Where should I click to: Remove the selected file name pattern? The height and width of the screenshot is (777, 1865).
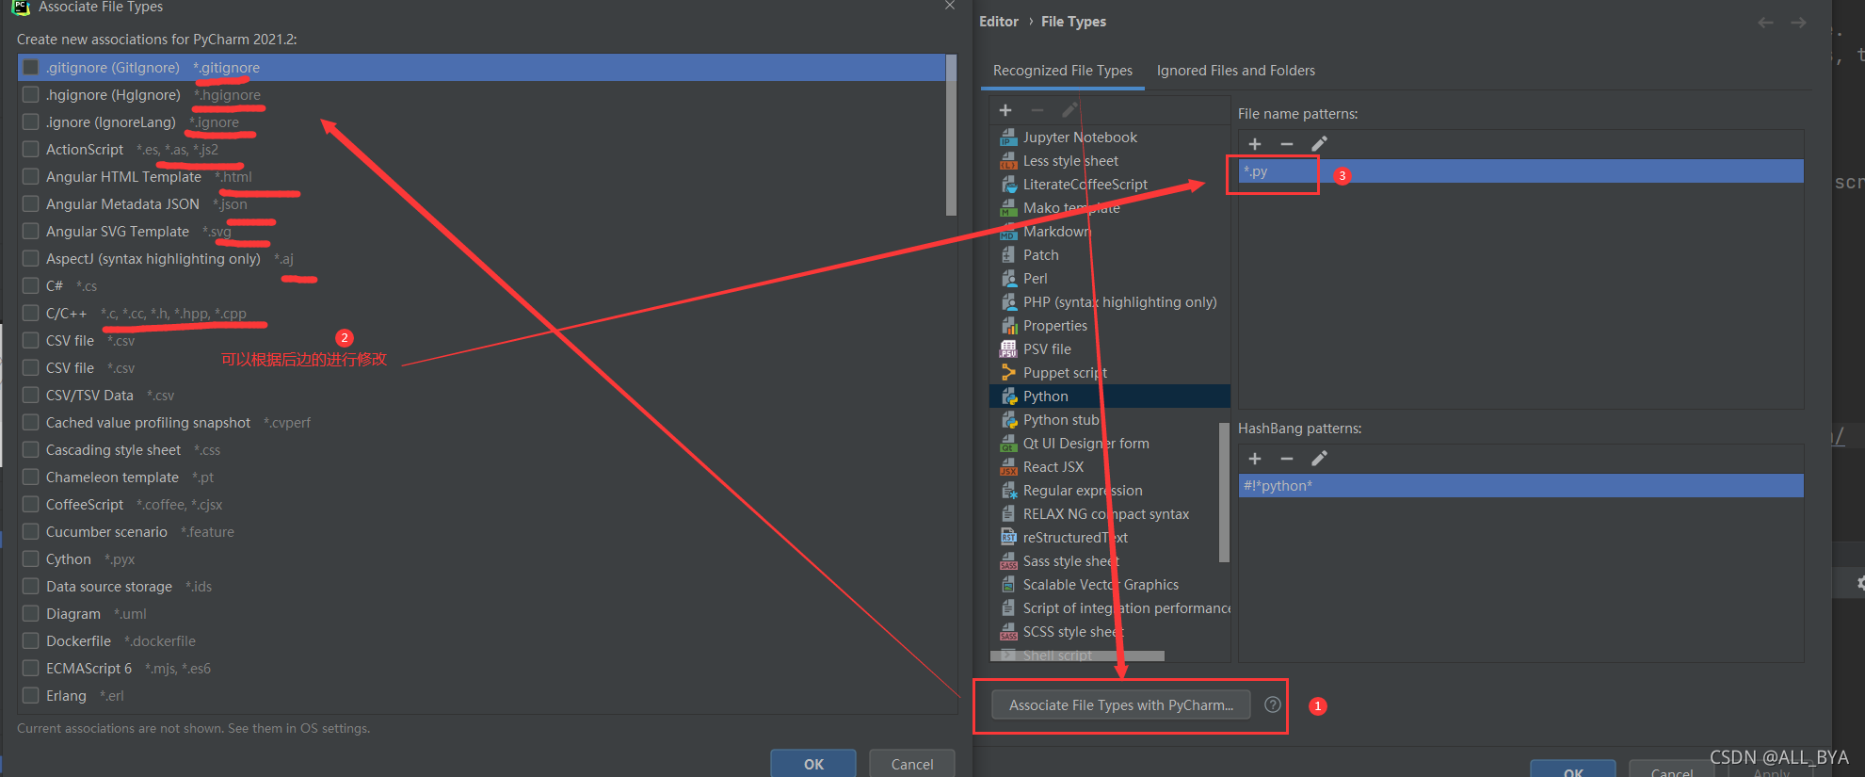tap(1287, 144)
